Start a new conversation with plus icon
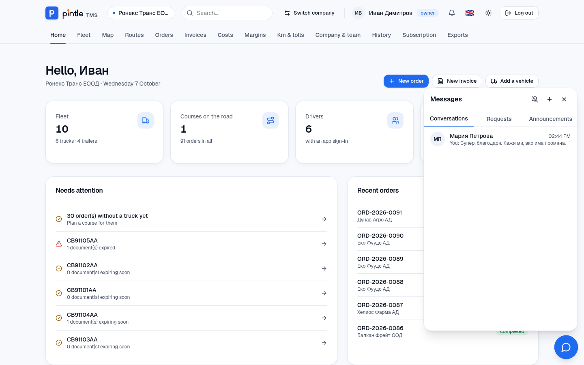This screenshot has width=584, height=365. point(550,99)
